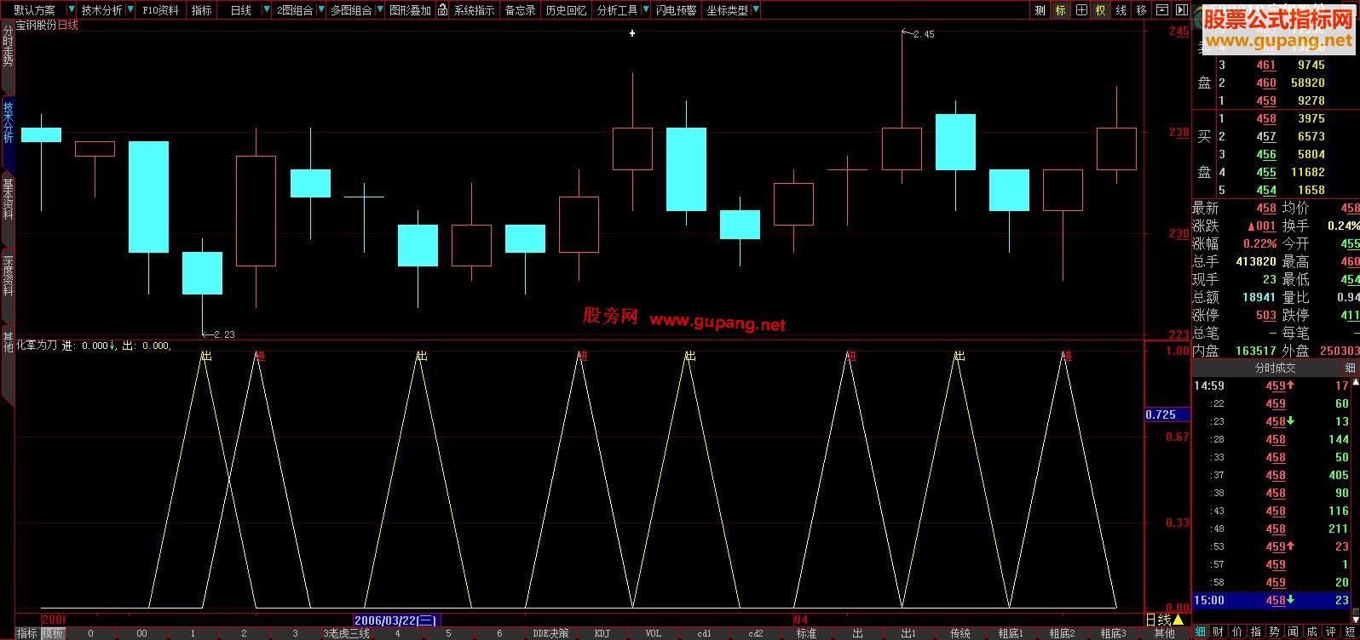
Task: Select 日线 in the top toolbar
Action: click(241, 10)
